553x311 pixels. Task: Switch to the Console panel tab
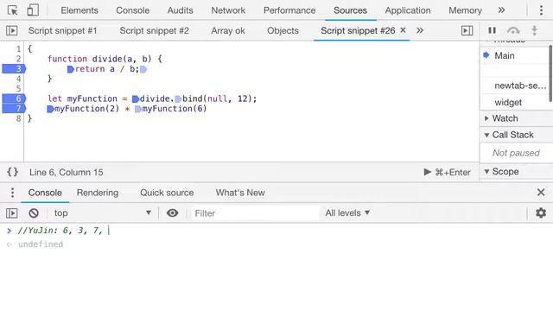(132, 10)
